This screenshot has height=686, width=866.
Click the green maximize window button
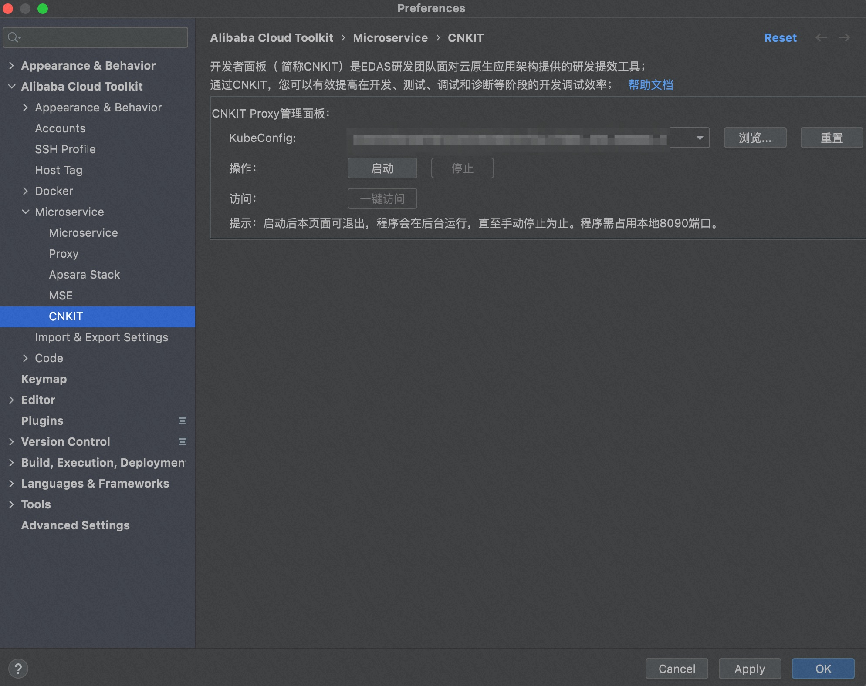(43, 9)
